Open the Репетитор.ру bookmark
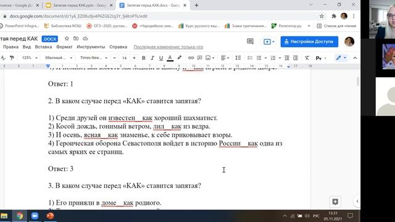395x222 pixels. 286,26
